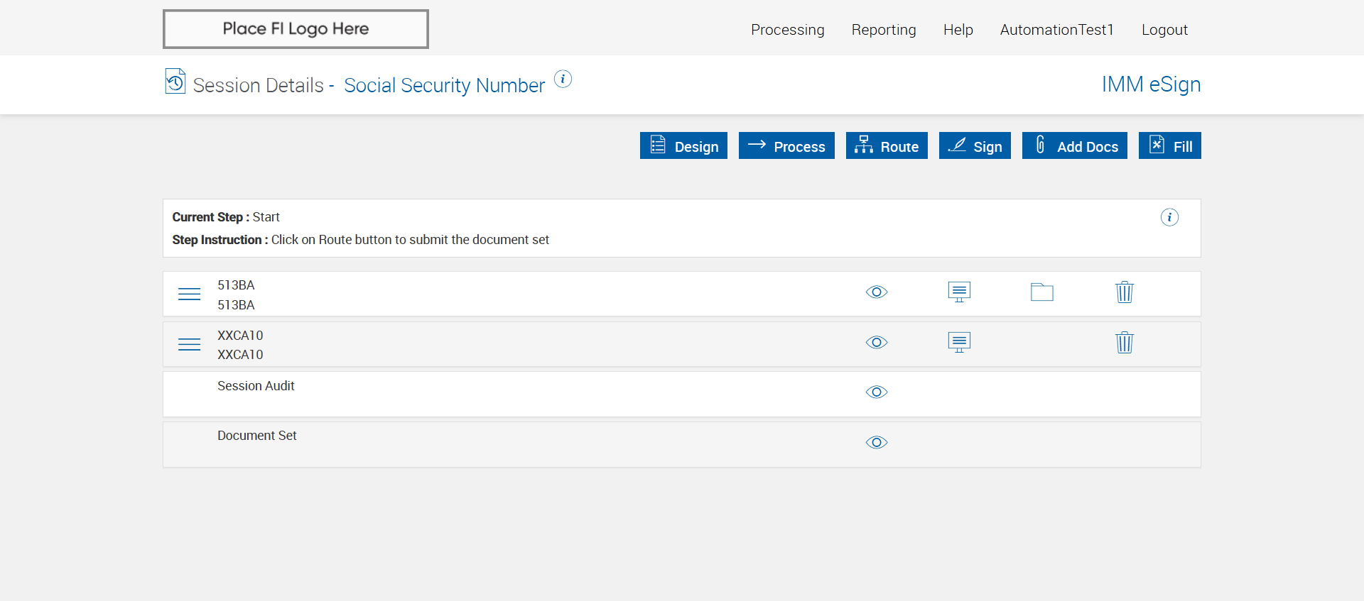
Task: View the Document Set with eye icon
Action: pyautogui.click(x=877, y=443)
